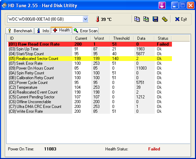Viewport: 196px width, 159px height.
Task: Select the Reallocated Sector Count row
Action: (x=90, y=59)
